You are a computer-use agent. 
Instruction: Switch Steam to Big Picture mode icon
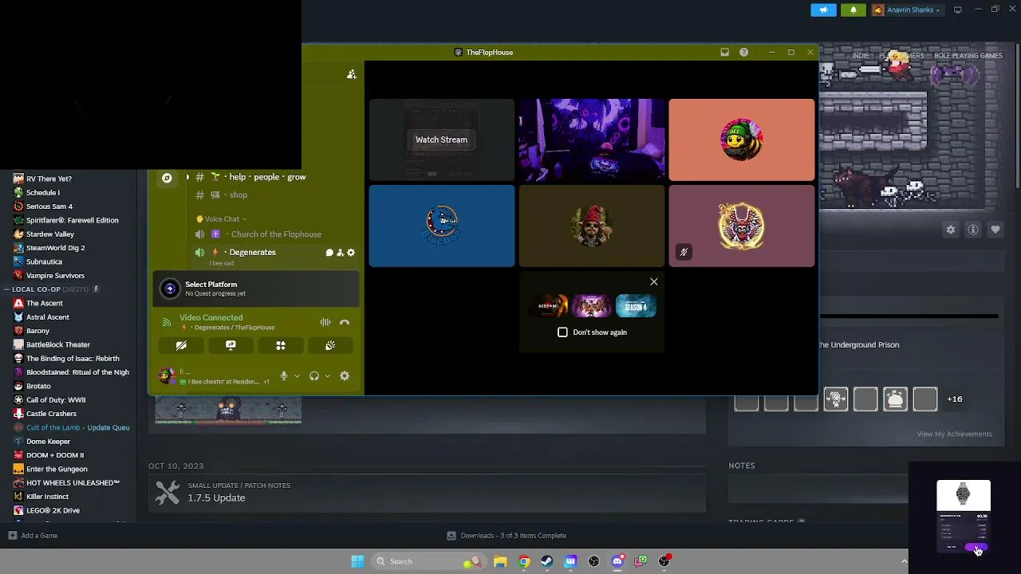[x=958, y=10]
